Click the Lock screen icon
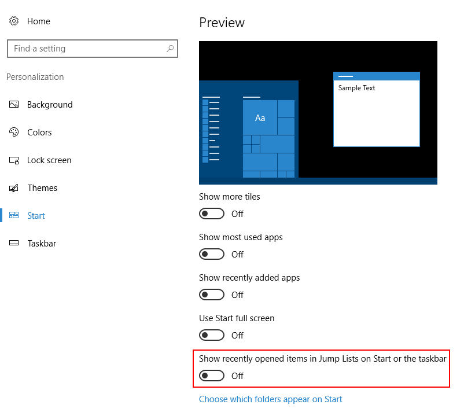 click(14, 160)
